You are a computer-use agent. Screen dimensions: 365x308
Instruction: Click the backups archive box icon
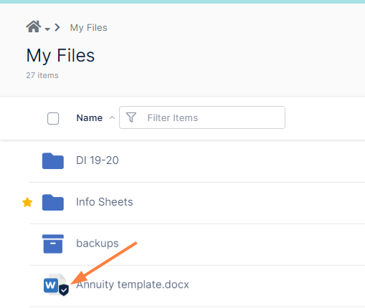point(53,244)
